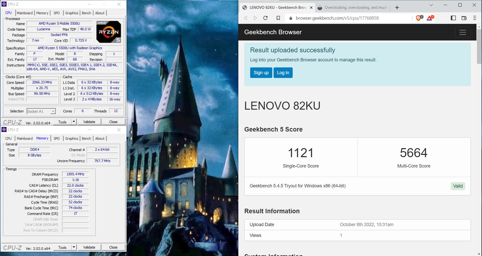
Task: Click the AMD Ryzen 5 logo in CPU-Z
Action: (109, 32)
